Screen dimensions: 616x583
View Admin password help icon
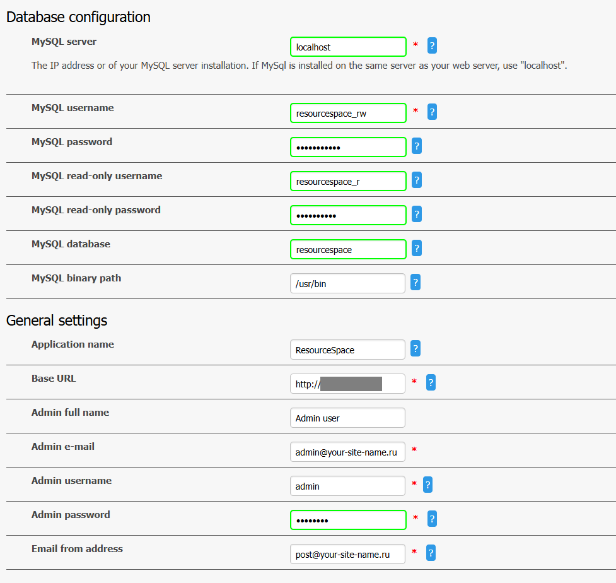(432, 519)
